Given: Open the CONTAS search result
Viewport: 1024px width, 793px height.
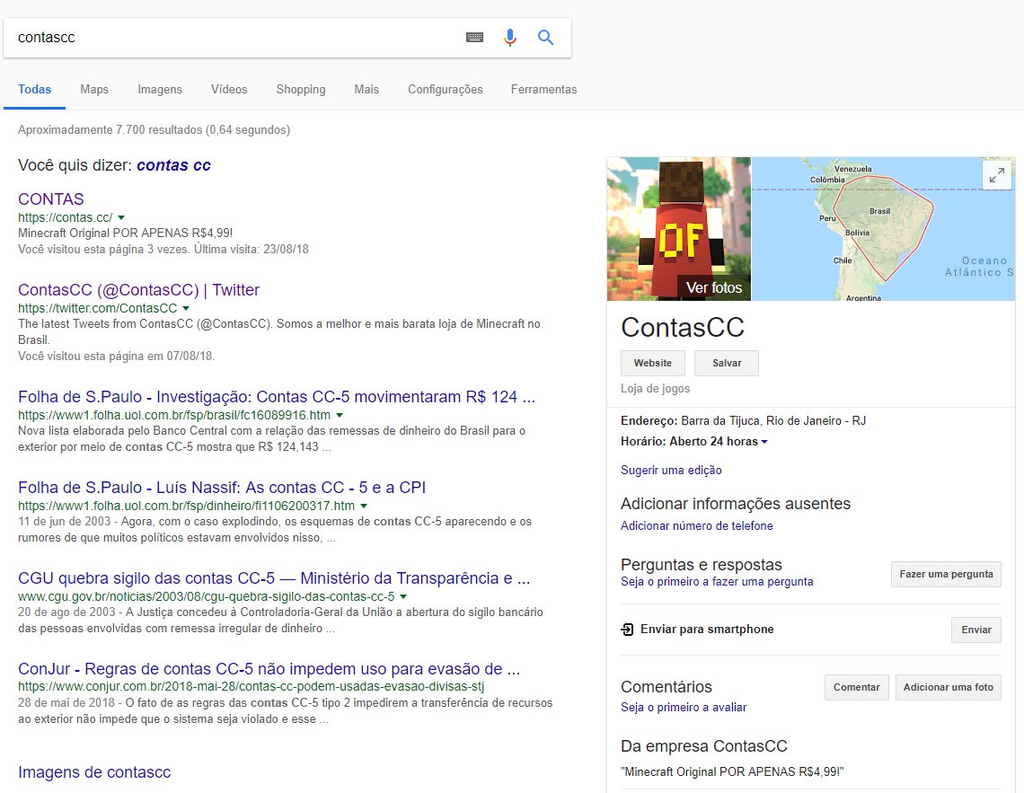Looking at the screenshot, I should (51, 199).
